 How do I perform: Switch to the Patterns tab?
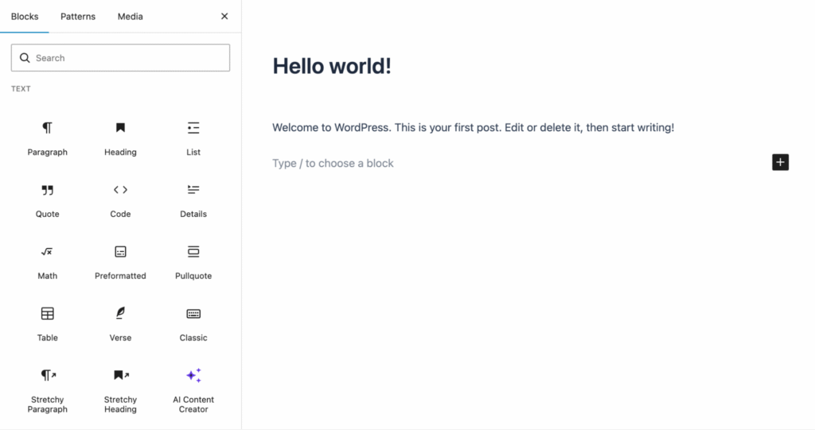[78, 17]
